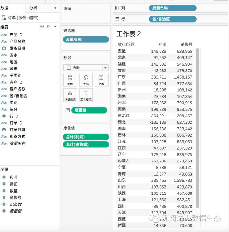This screenshot has height=232, width=229.
Task: Open the 分析 tab's dropdown arrows
Action: (54, 8)
